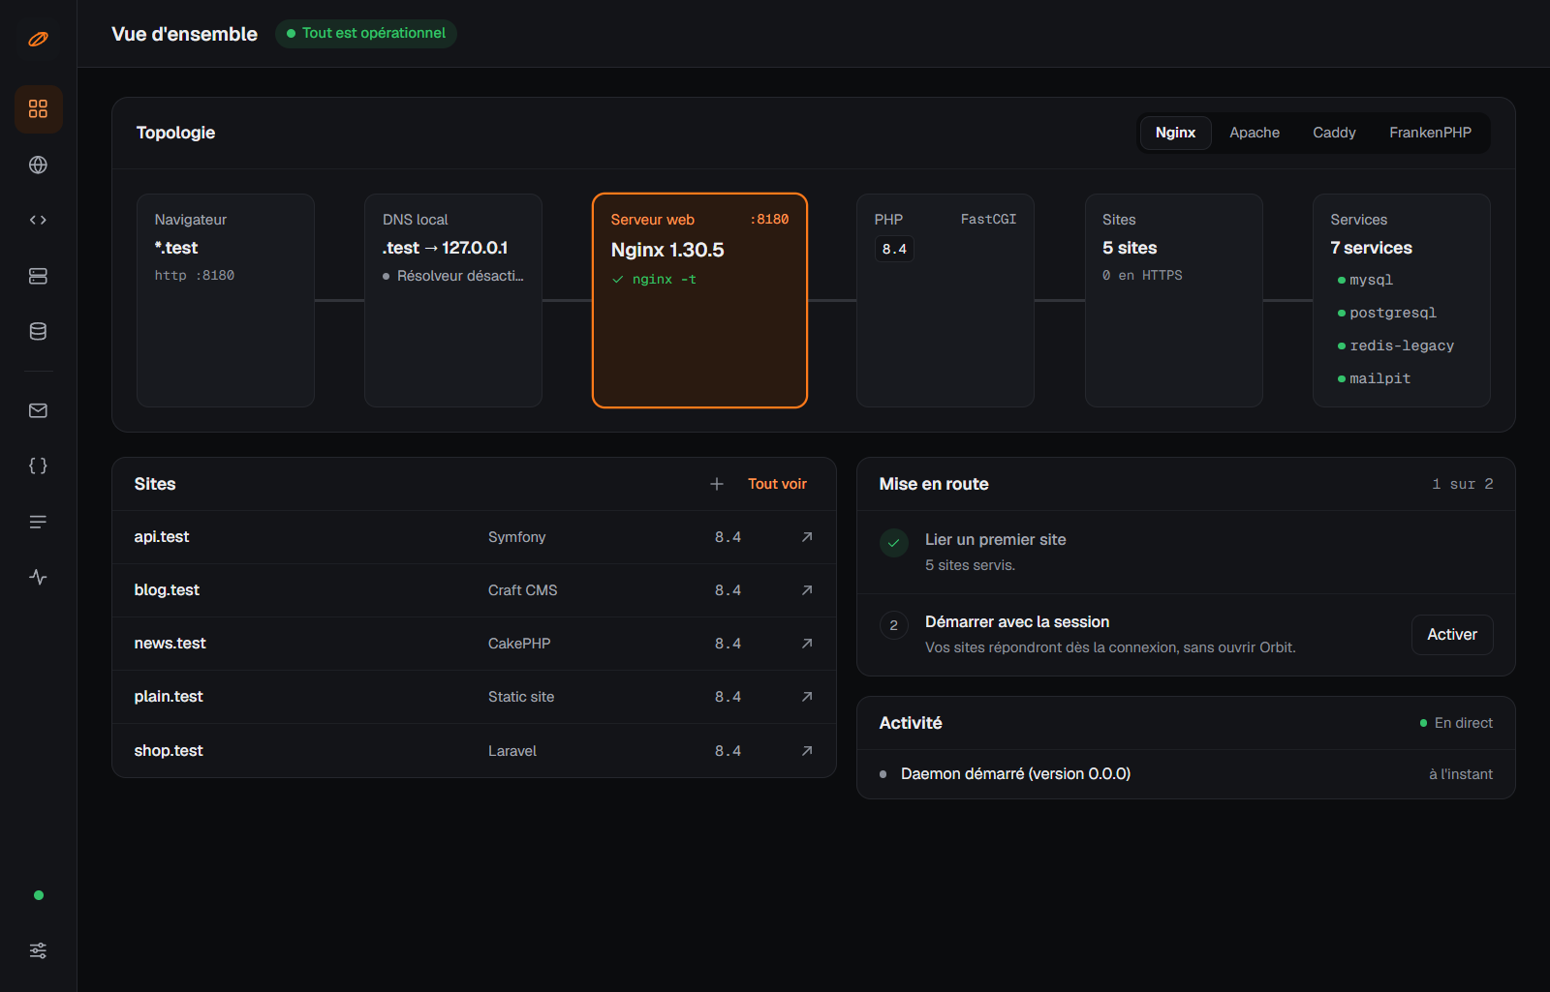Click the mailpit service entry
This screenshot has width=1550, height=992.
1374,378
